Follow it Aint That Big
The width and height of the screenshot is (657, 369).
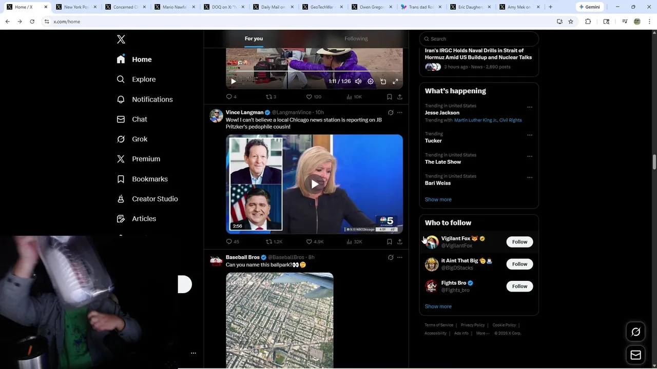pos(519,264)
